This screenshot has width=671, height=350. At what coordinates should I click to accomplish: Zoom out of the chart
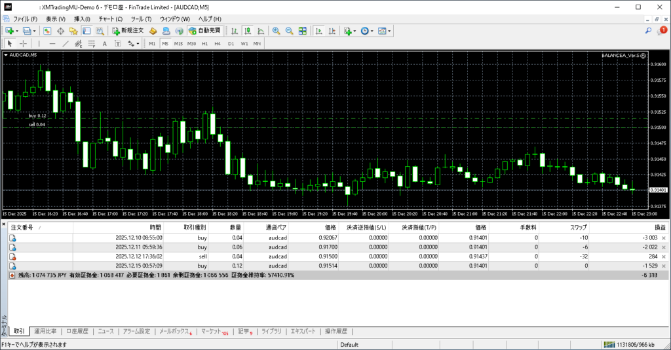(x=289, y=31)
